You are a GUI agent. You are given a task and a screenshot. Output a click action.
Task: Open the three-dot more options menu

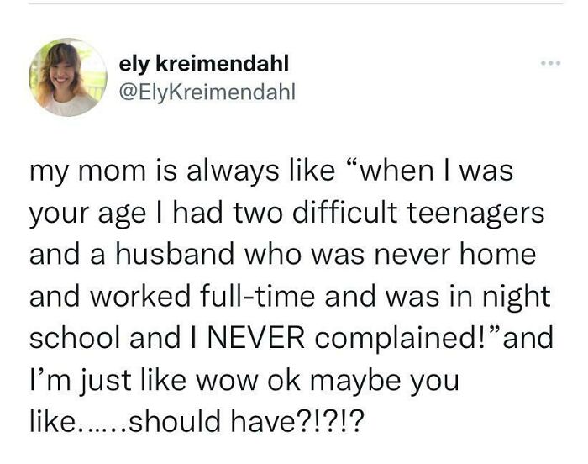550,64
